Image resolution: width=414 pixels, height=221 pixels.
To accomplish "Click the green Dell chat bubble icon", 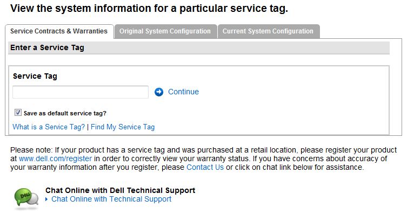I will coord(26,197).
